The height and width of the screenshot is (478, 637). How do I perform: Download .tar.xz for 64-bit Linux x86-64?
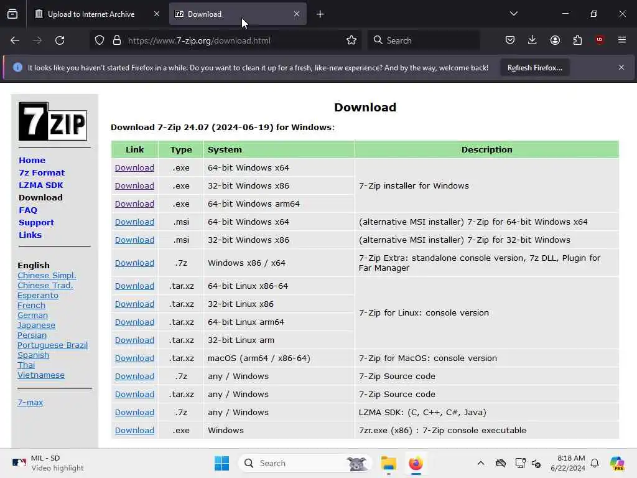click(x=134, y=286)
